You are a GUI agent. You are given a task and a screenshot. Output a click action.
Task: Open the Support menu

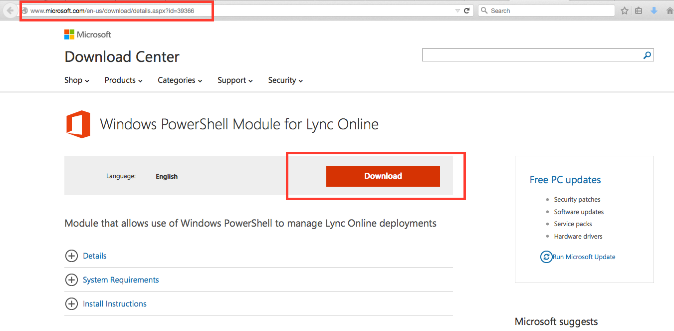tap(235, 80)
